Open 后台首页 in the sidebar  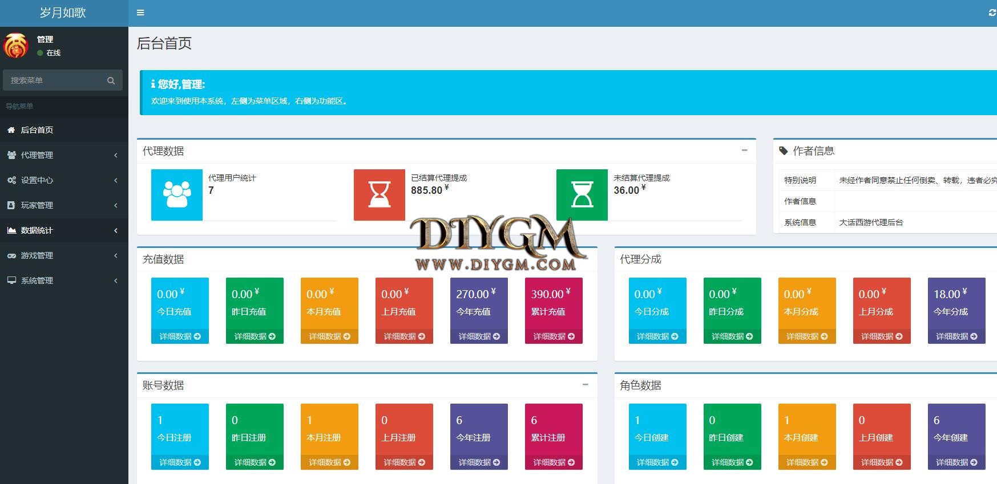point(64,130)
